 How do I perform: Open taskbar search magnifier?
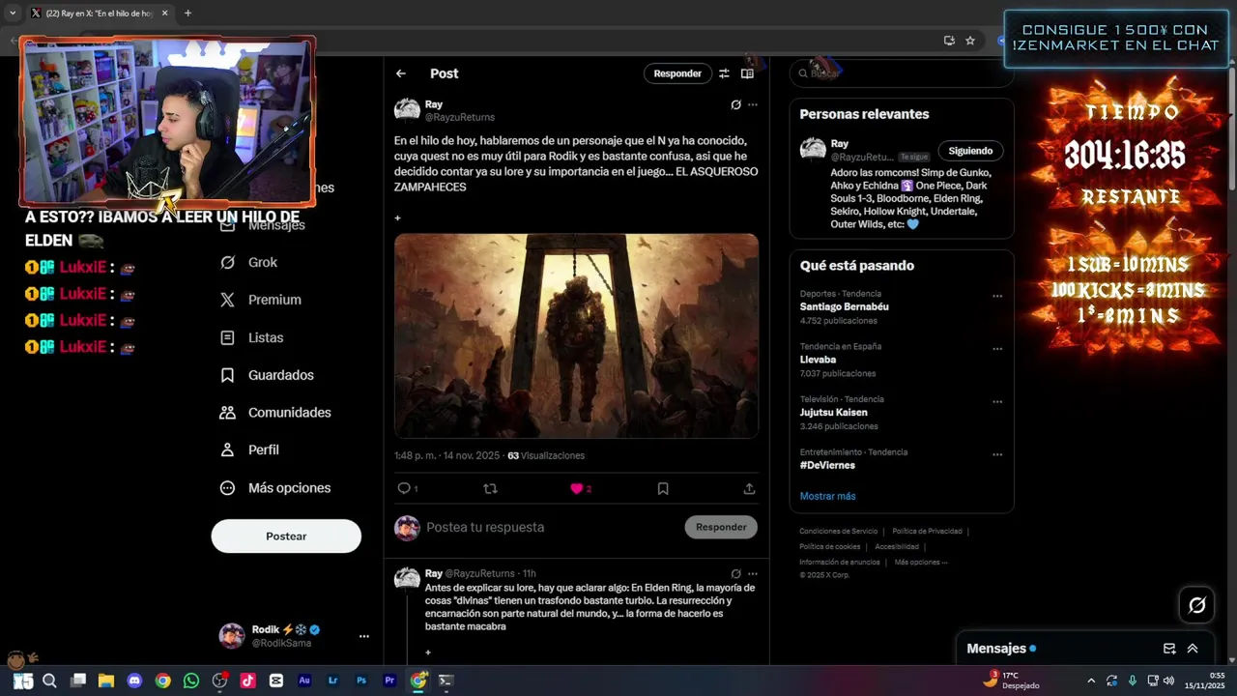49,681
